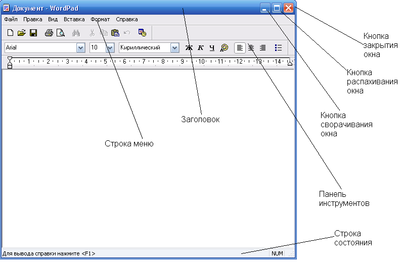Image resolution: width=401 pixels, height=263 pixels.
Task: Open the Вид menu
Action: [x=53, y=19]
